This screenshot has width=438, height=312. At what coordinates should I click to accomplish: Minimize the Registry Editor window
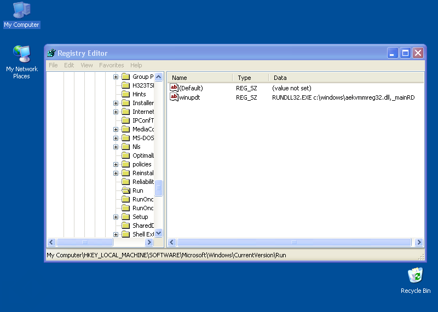coord(392,53)
